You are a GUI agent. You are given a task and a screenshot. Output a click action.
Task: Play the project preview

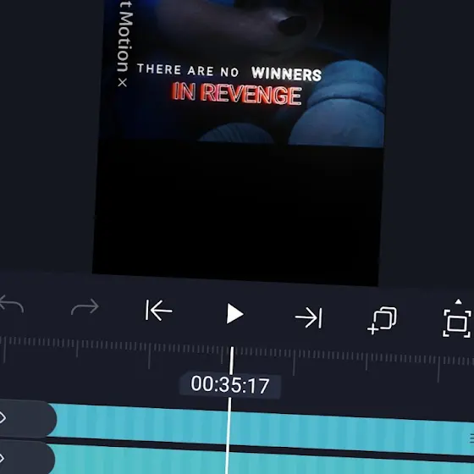click(234, 314)
